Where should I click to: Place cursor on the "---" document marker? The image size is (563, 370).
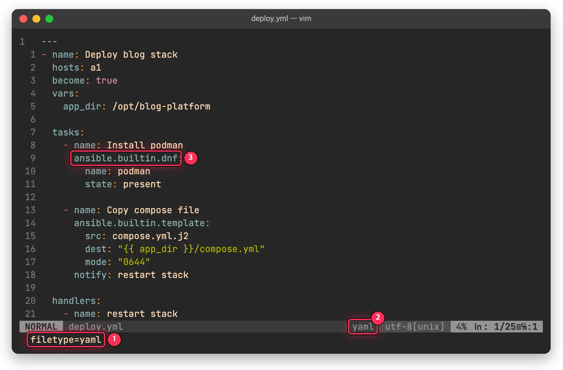(x=49, y=41)
